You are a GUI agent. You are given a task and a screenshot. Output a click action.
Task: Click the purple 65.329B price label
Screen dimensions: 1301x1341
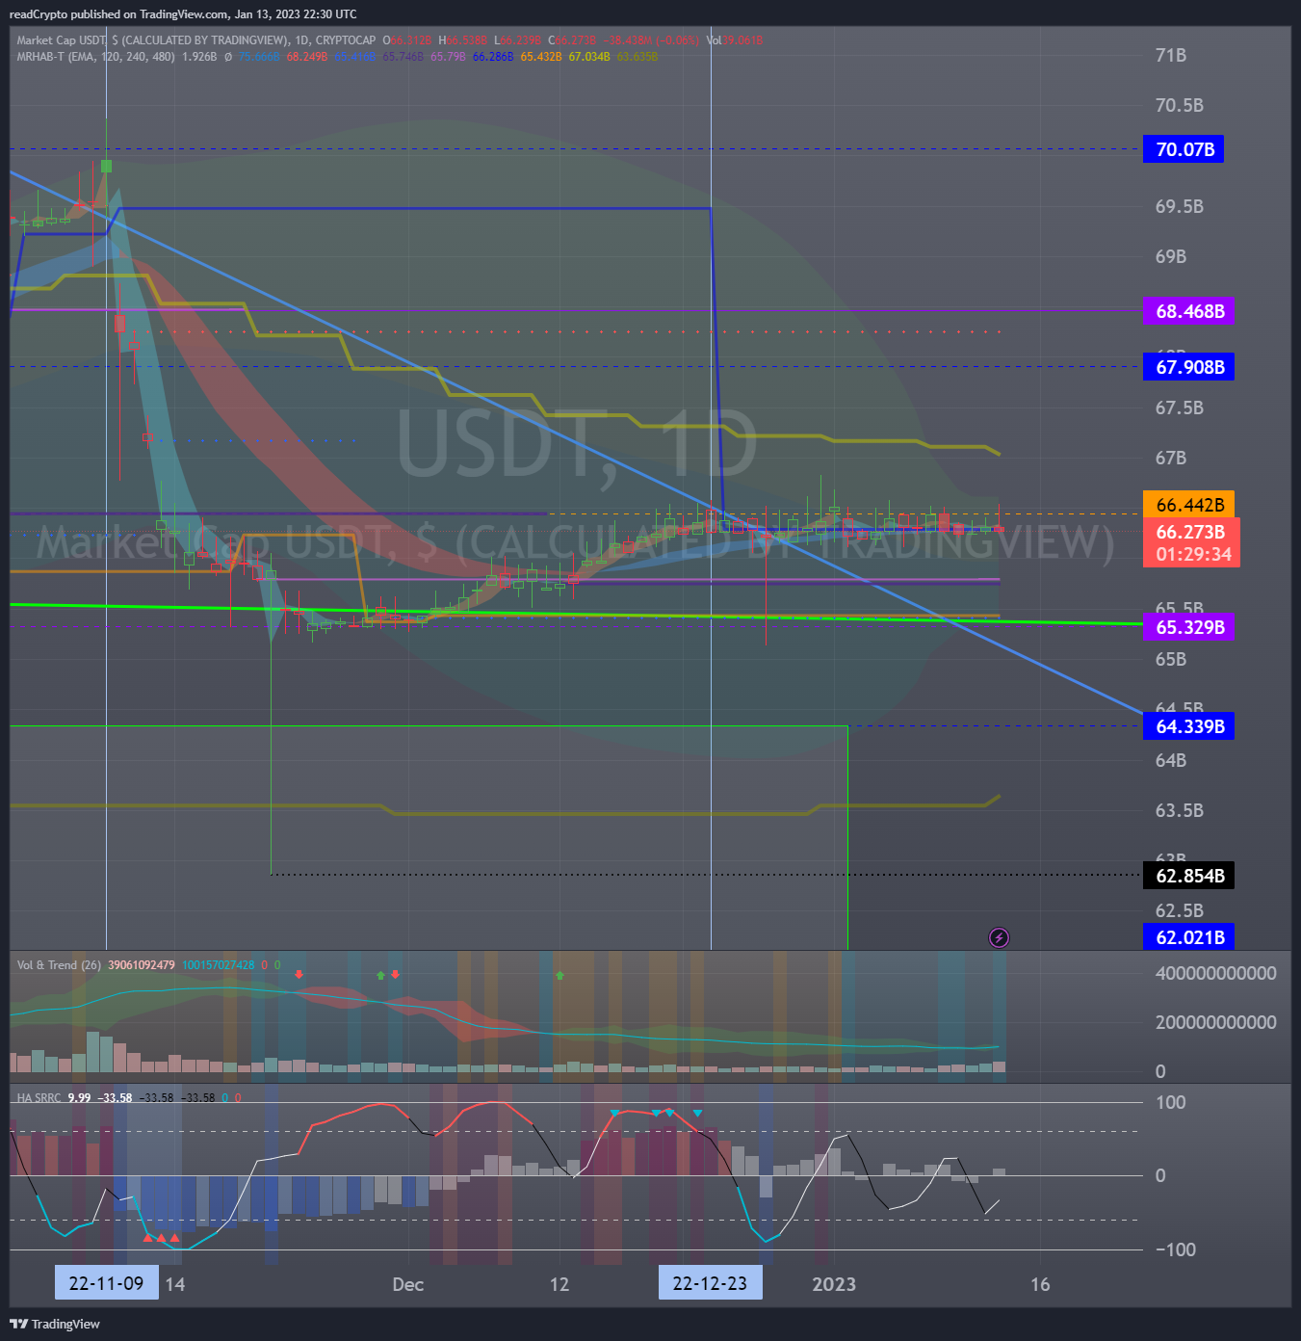1188,627
